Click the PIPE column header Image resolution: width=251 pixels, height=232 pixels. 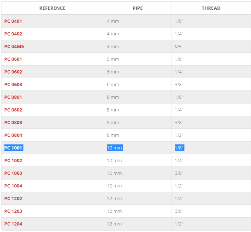[138, 8]
